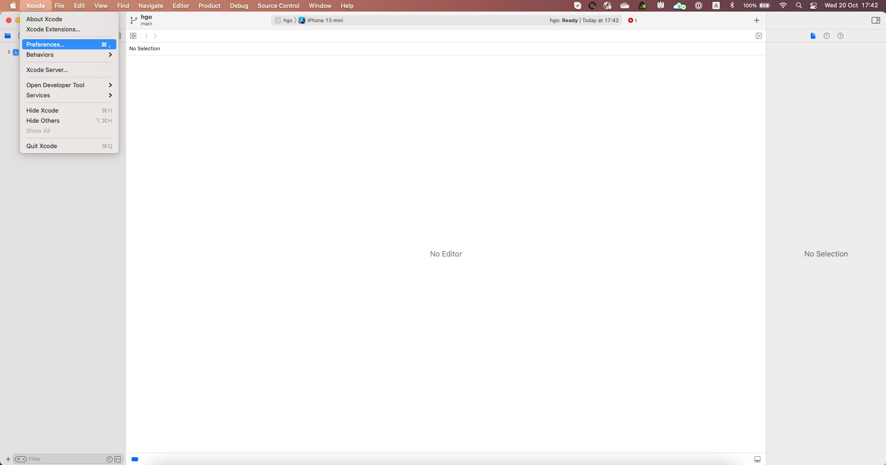The width and height of the screenshot is (886, 465).
Task: Click the Add Editor icon above the inspector
Action: coord(759,36)
